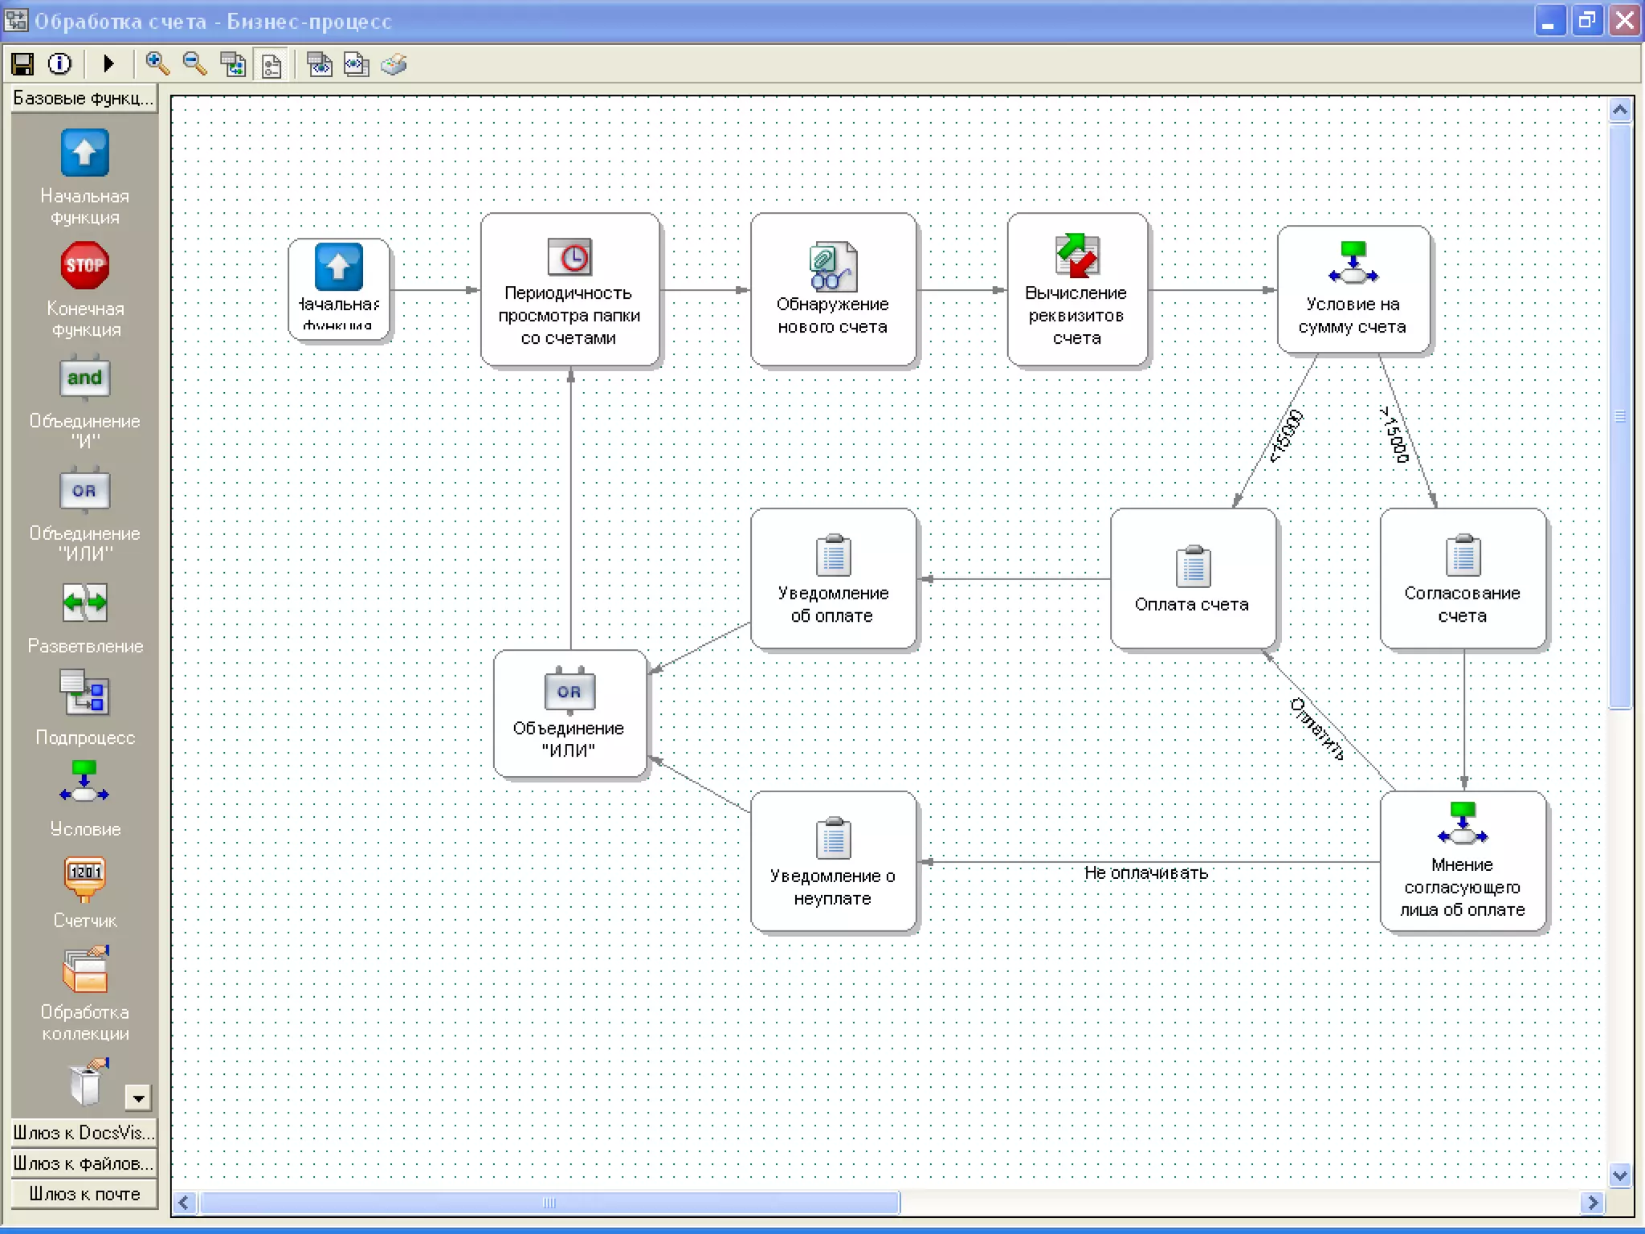
Task: Zoom in with the plus magnifier
Action: click(x=157, y=64)
